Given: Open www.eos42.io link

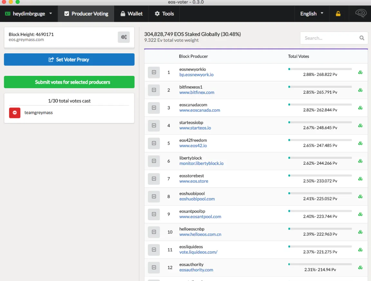Looking at the screenshot, I should (x=193, y=145).
